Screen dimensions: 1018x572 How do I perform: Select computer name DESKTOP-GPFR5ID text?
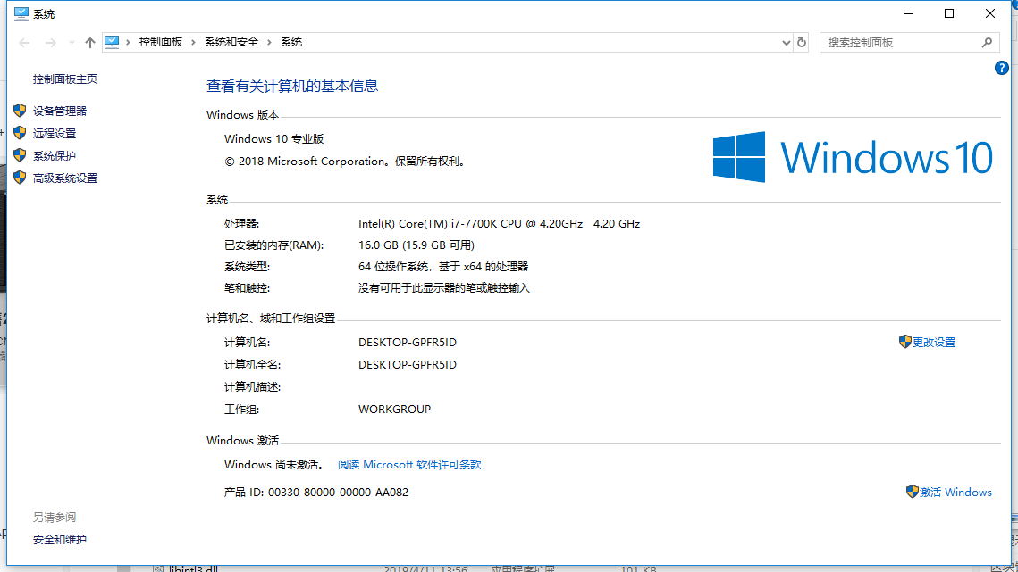407,343
